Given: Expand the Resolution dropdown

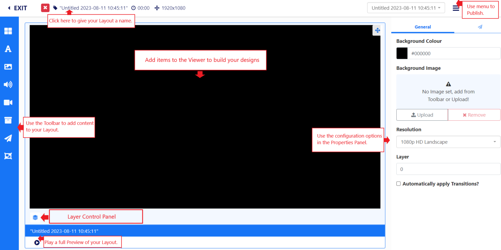Looking at the screenshot, I should pos(448,142).
